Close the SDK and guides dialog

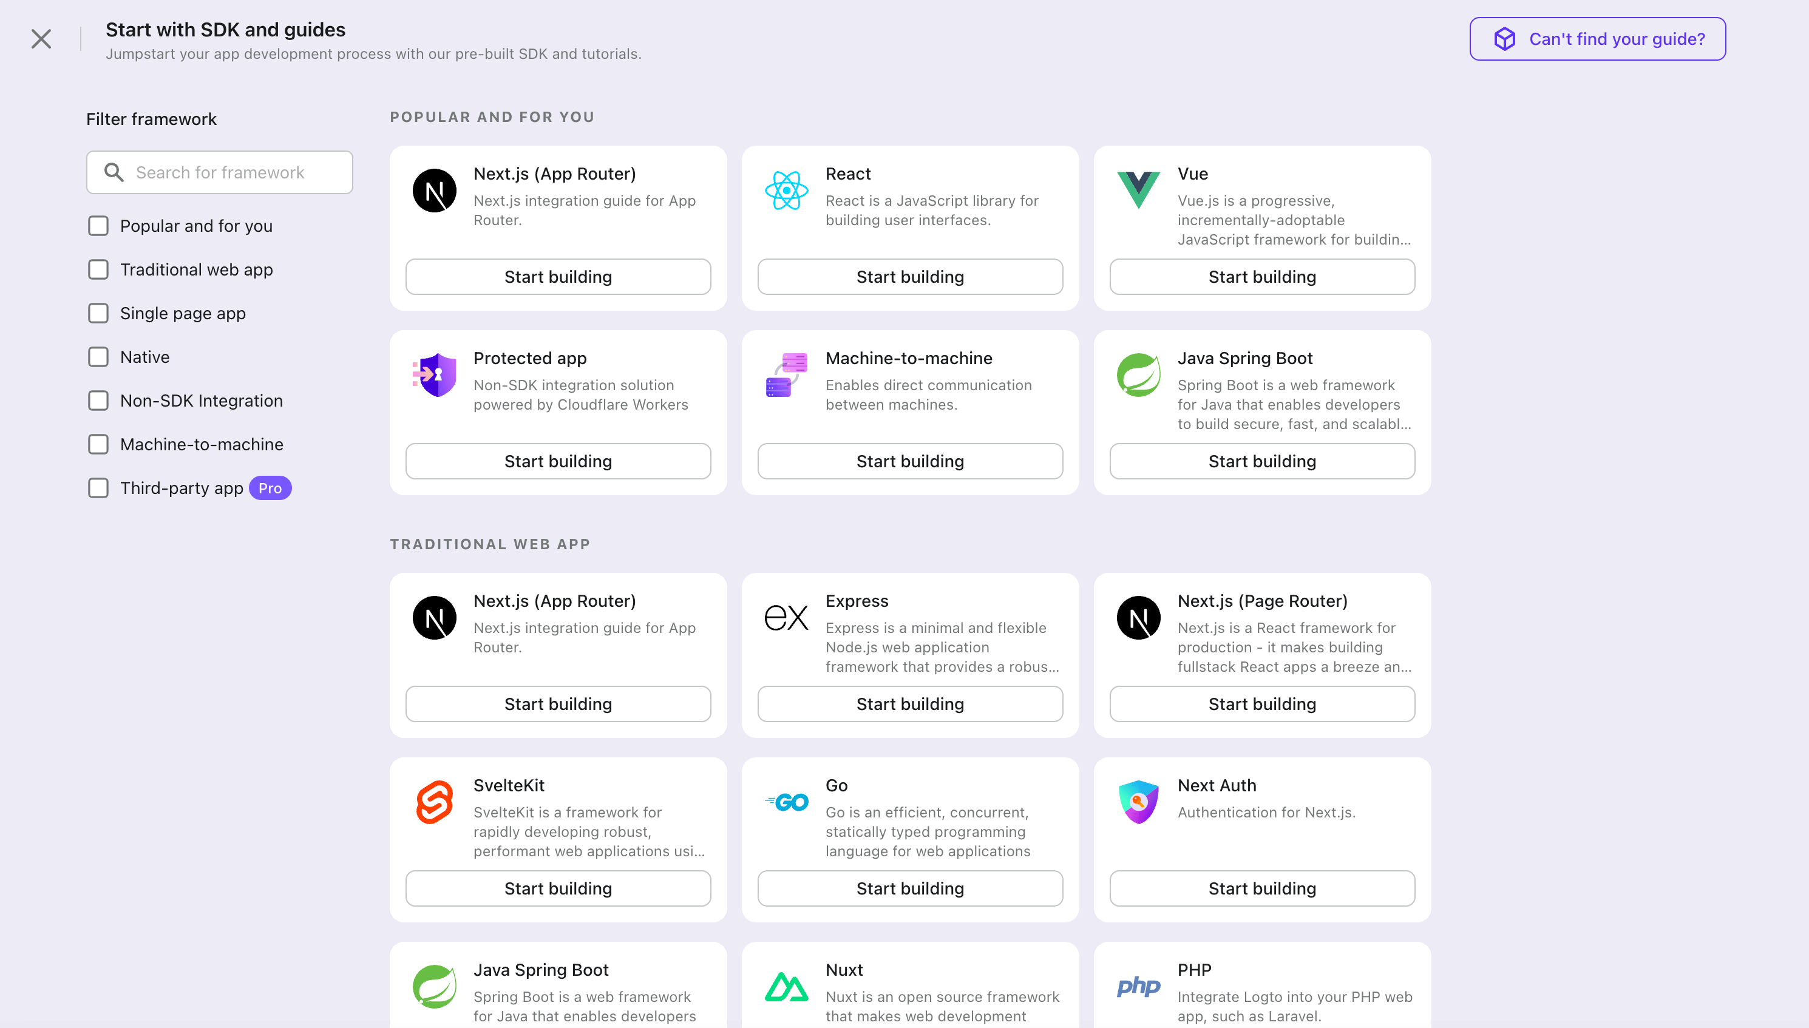[x=41, y=39]
